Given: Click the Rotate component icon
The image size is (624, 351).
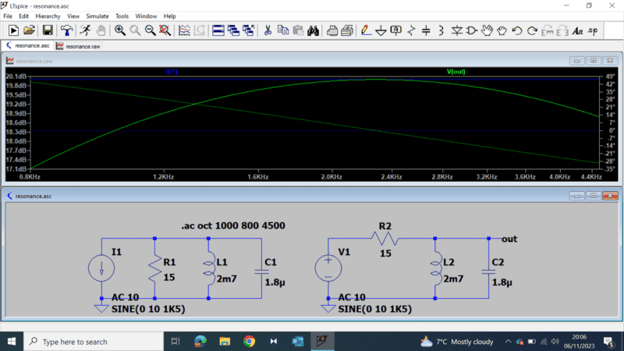Looking at the screenshot, I should (548, 30).
